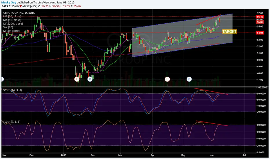This screenshot has height=159, width=270.
Task: Click the red 54.04 target price tag
Action: coord(260,33)
